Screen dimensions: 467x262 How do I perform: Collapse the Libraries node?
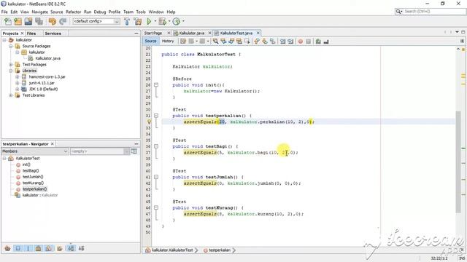coord(11,71)
